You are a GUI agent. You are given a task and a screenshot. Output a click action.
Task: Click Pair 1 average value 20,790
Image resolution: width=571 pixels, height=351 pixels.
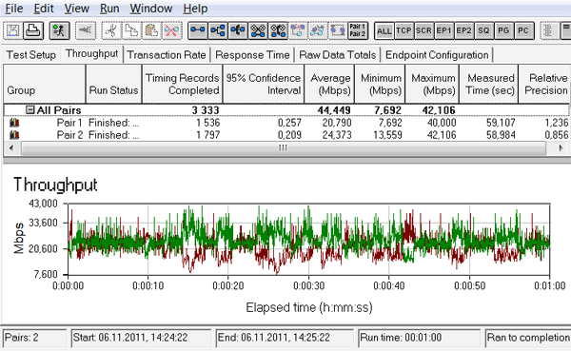coord(337,123)
